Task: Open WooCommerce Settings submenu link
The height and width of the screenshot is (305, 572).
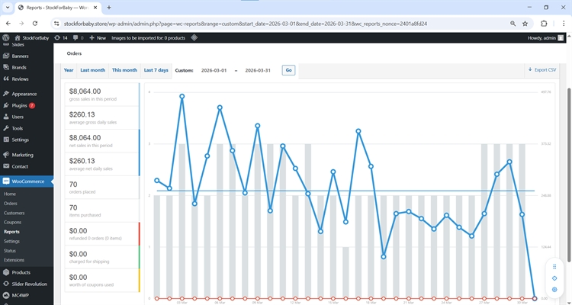Action: (x=11, y=241)
